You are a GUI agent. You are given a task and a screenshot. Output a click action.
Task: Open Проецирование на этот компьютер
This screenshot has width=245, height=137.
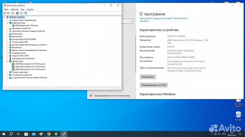pos(112,96)
